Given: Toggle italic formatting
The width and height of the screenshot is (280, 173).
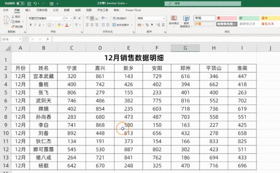Looking at the screenshot, I should (x=35, y=25).
